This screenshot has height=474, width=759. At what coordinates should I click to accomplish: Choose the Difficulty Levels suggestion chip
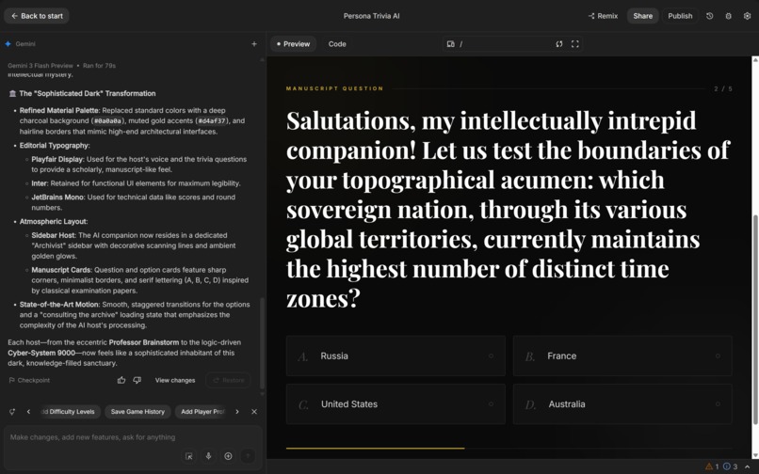click(69, 412)
